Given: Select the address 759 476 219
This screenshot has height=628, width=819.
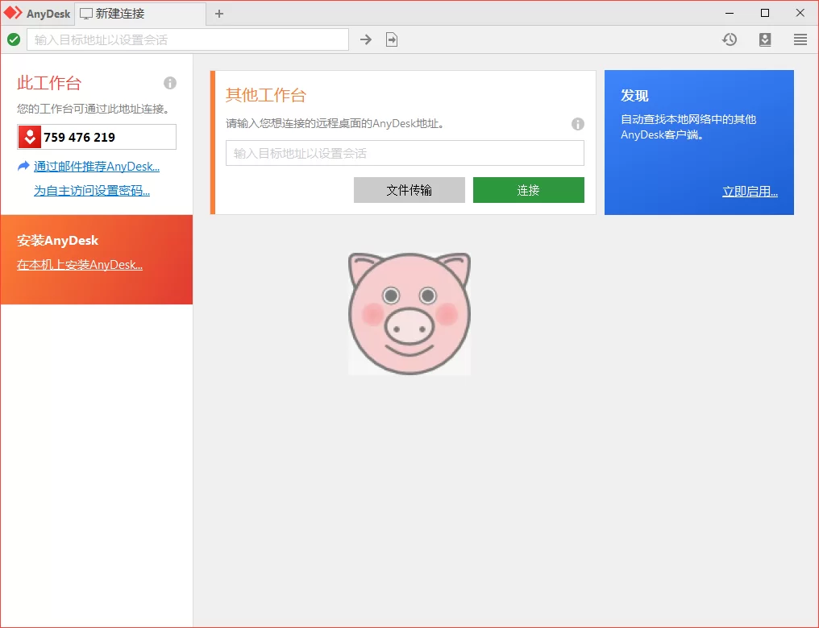Looking at the screenshot, I should (79, 137).
